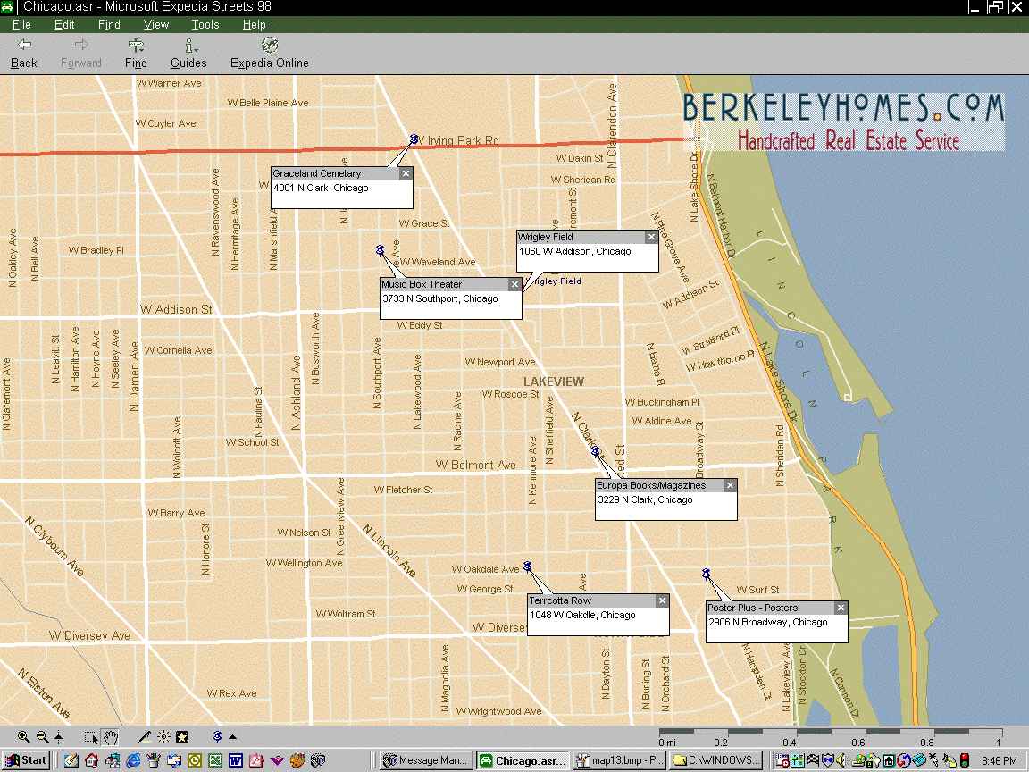Viewport: 1029px width, 772px height.
Task: Open the Tools menu
Action: coord(205,25)
